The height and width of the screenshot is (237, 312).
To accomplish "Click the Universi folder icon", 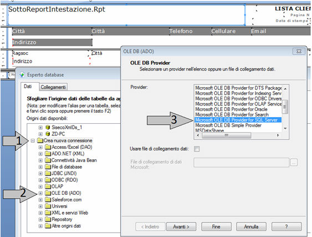I will [x=48, y=206].
